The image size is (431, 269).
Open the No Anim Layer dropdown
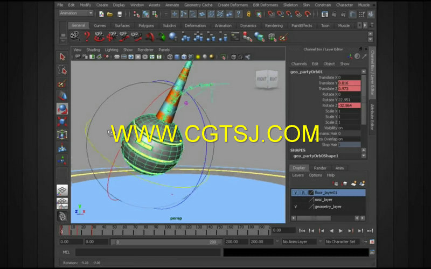pyautogui.click(x=298, y=242)
